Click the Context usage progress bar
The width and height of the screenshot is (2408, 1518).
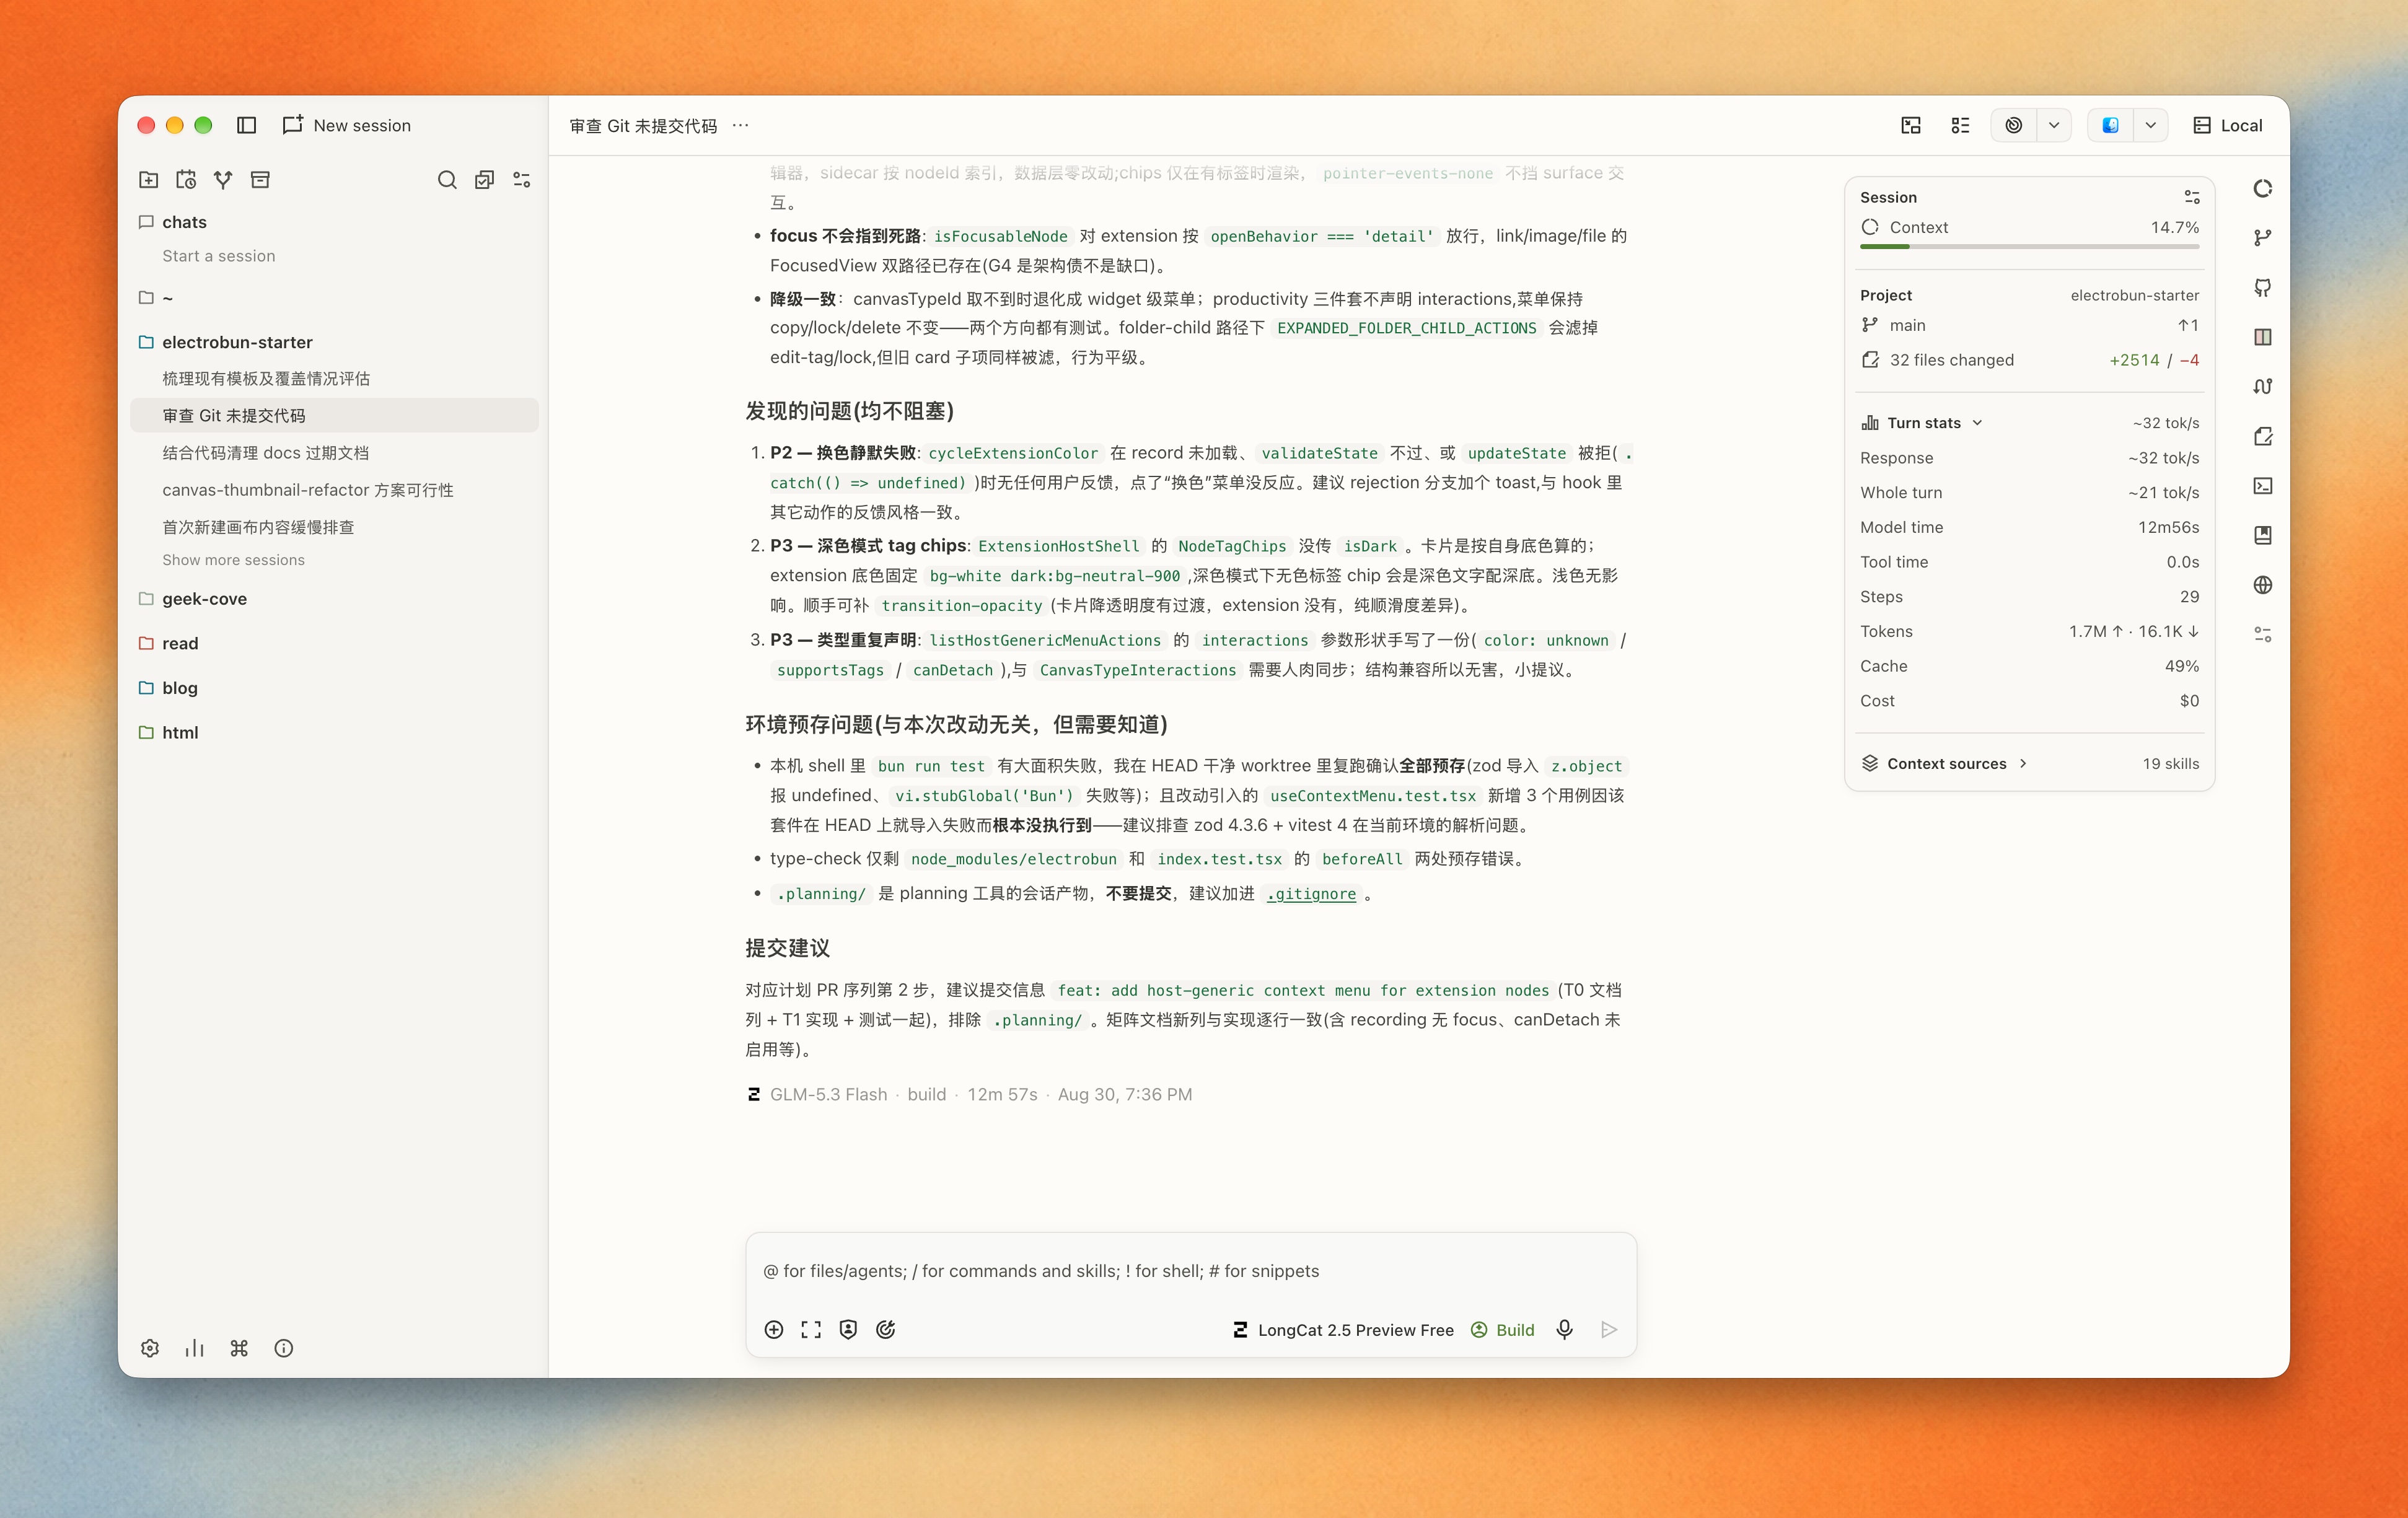[2029, 246]
